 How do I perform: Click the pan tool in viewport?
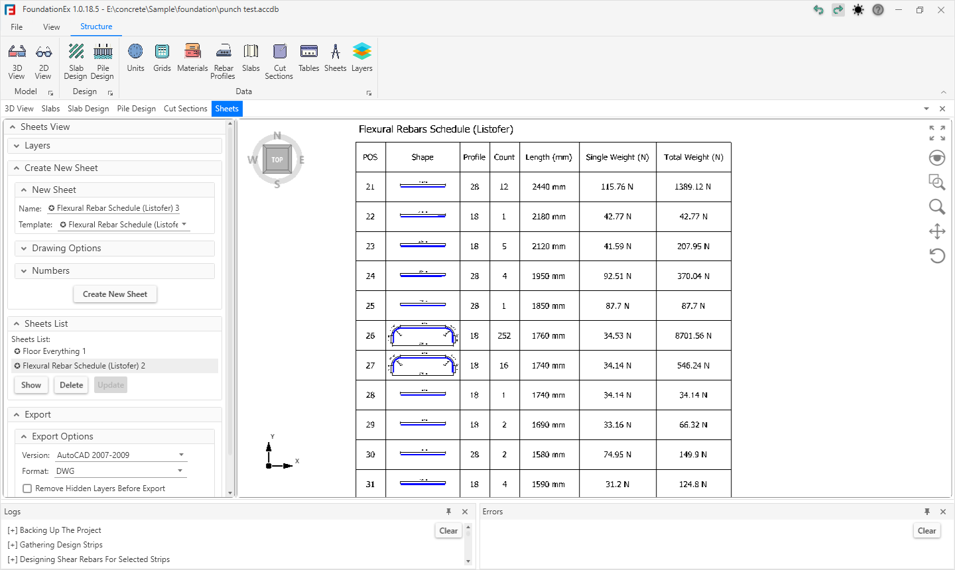[936, 231]
